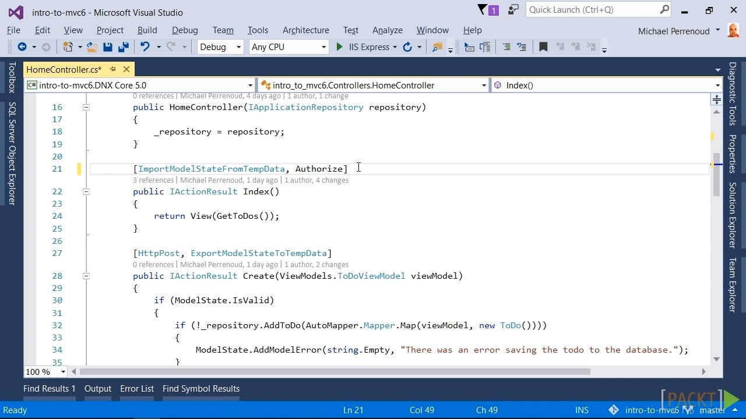746x419 pixels.
Task: Open the Toolbox side panel
Action: (12, 78)
